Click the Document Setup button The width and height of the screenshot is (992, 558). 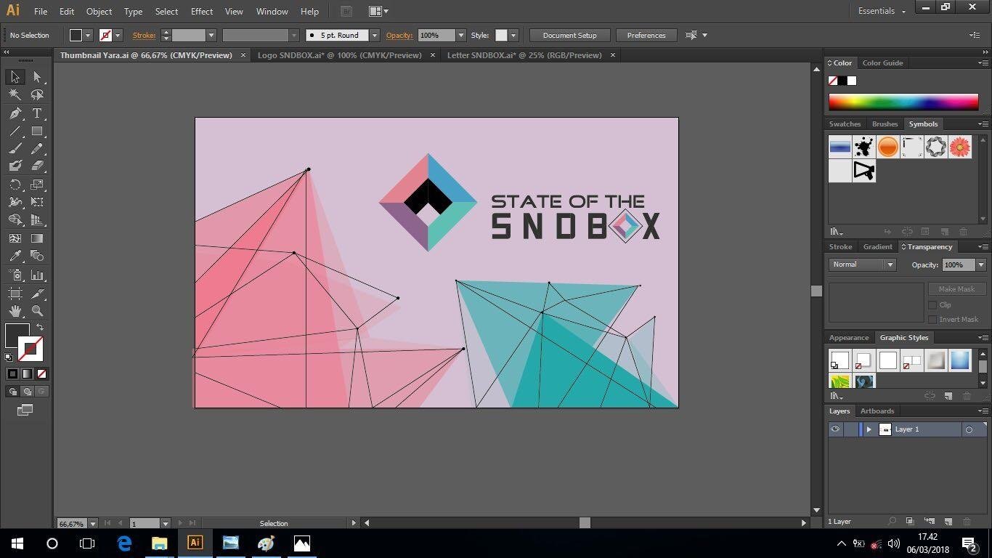569,35
